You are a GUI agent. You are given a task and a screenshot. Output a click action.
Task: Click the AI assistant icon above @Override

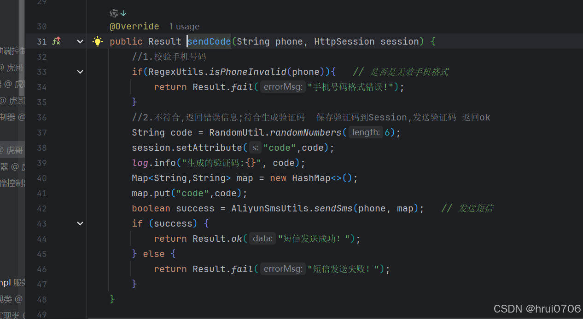pos(114,13)
